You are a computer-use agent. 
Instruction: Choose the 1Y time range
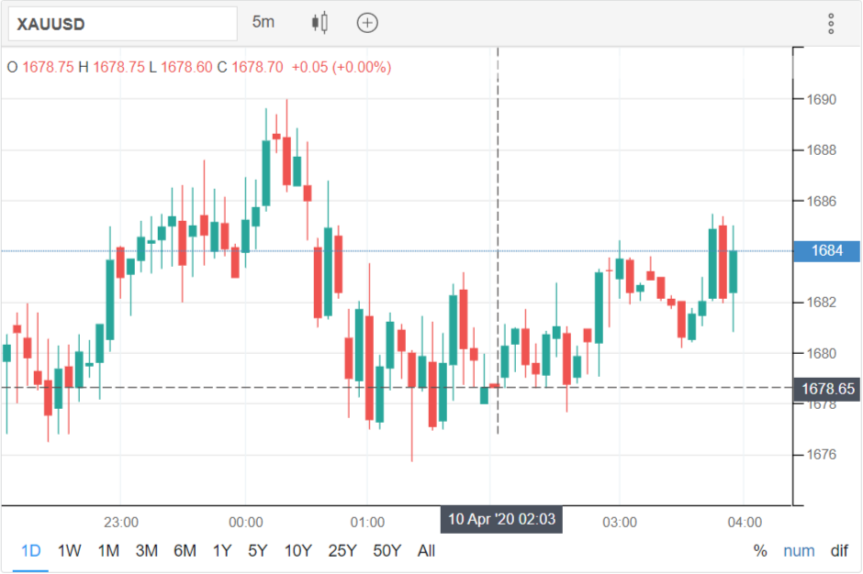pyautogui.click(x=222, y=550)
